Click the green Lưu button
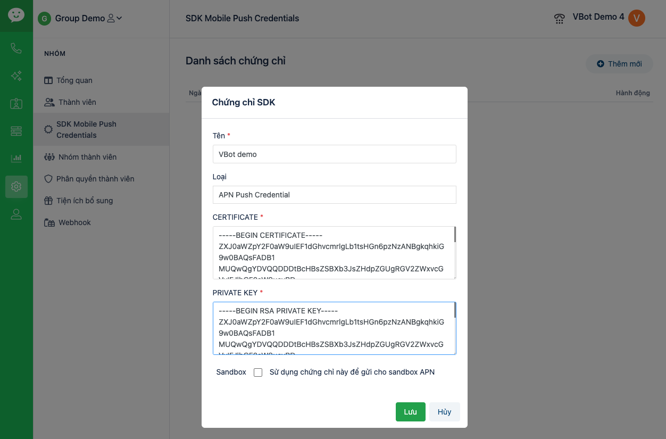Image resolution: width=666 pixels, height=439 pixels. (x=410, y=412)
